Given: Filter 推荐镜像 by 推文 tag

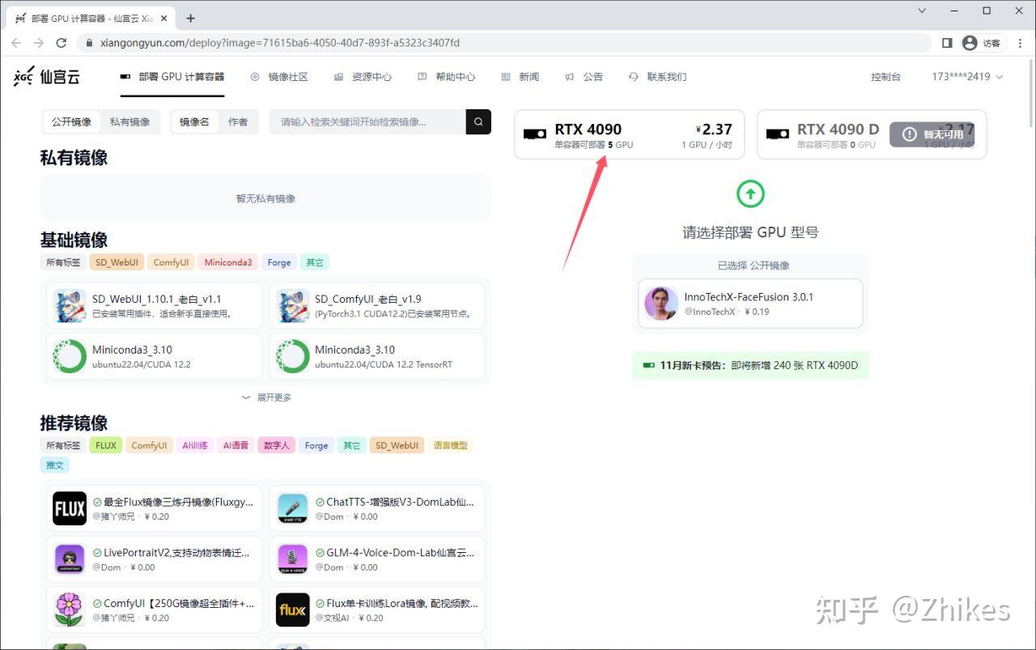Looking at the screenshot, I should point(54,465).
